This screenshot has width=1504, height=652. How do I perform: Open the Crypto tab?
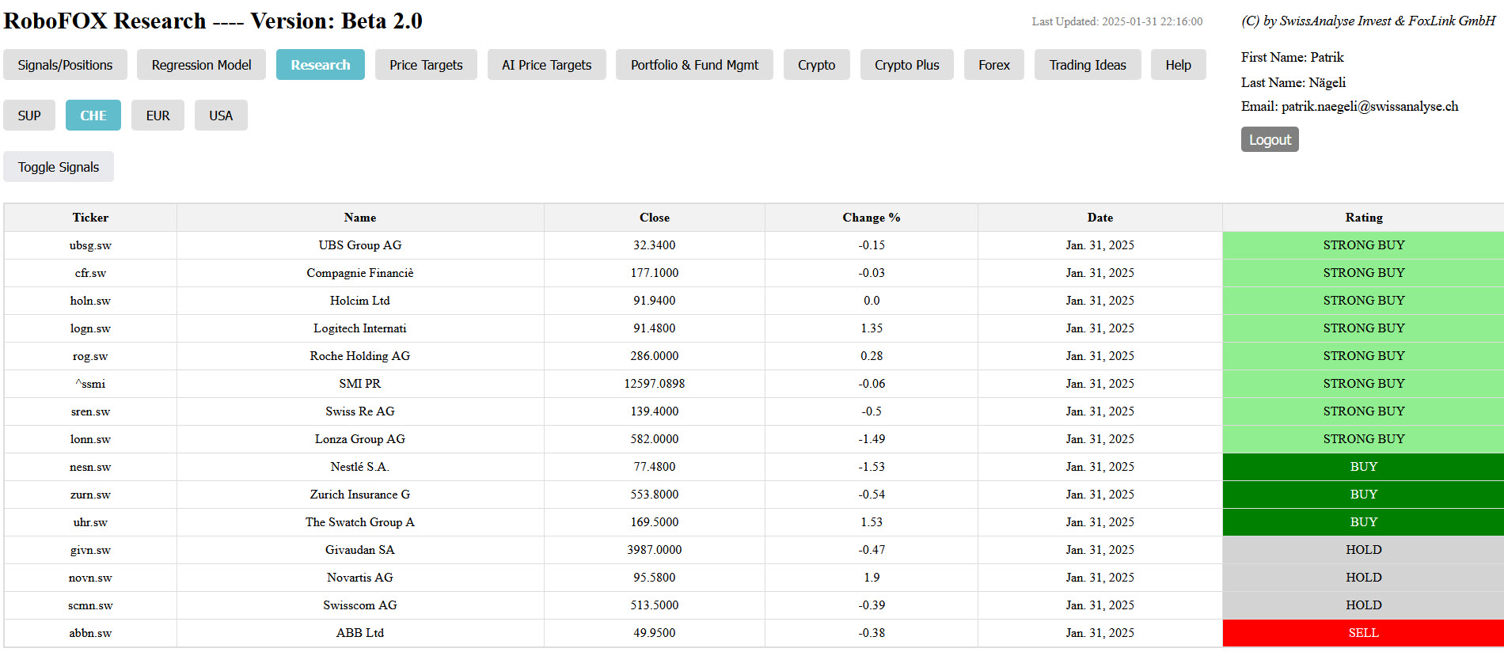pyautogui.click(x=816, y=65)
